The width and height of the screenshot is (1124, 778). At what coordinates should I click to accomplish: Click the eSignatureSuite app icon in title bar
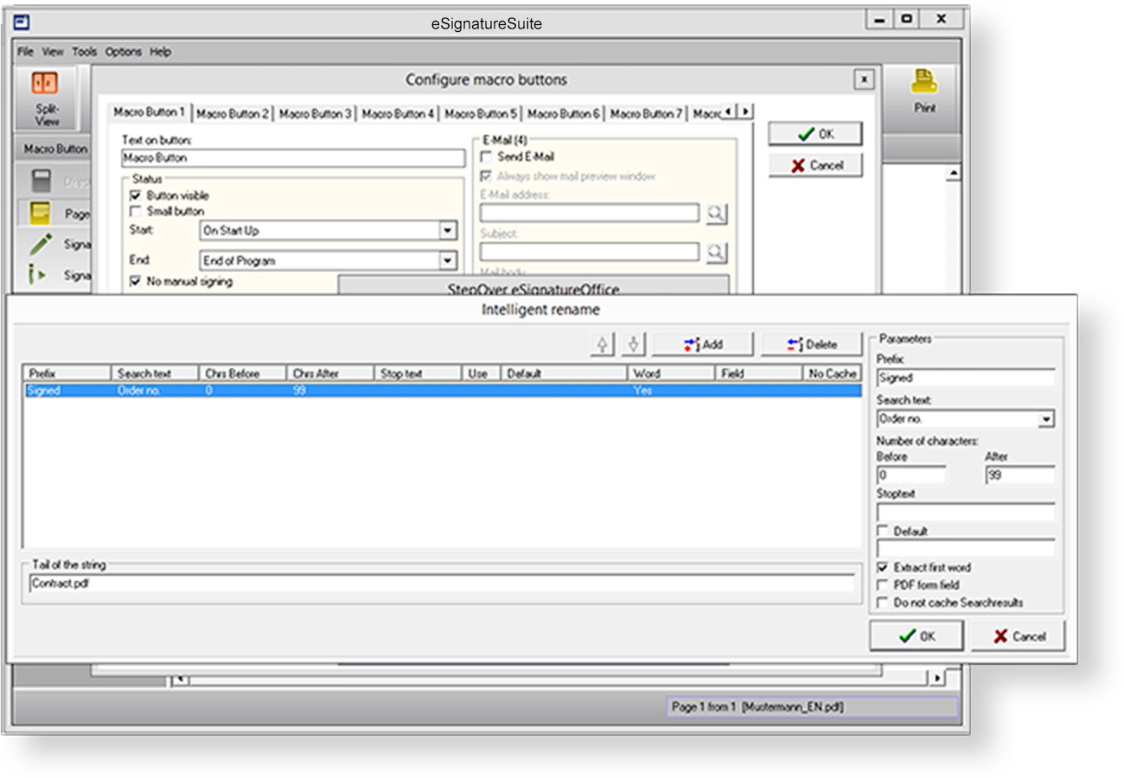point(23,23)
